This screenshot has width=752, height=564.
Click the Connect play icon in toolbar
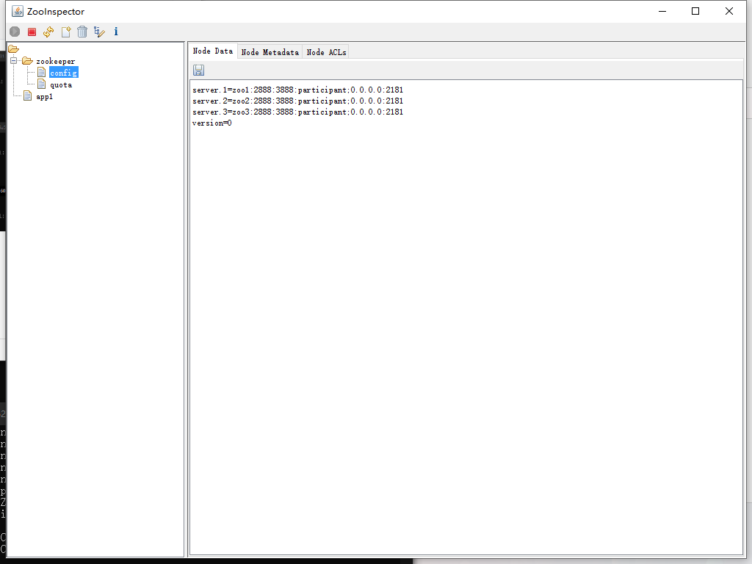click(15, 32)
